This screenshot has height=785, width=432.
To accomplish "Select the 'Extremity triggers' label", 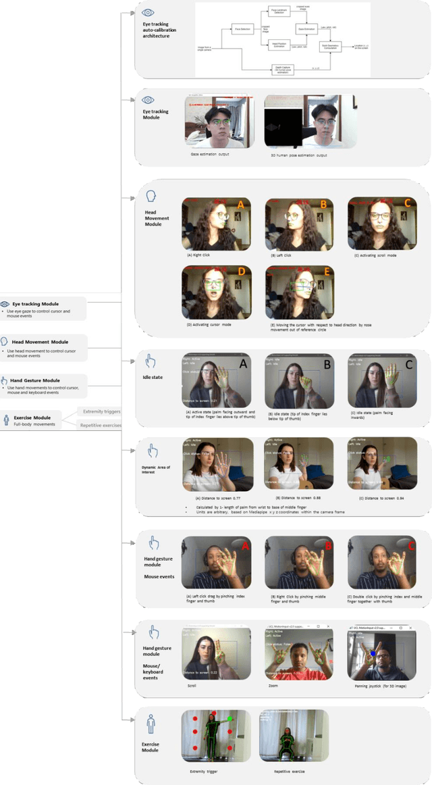I will coord(100,411).
